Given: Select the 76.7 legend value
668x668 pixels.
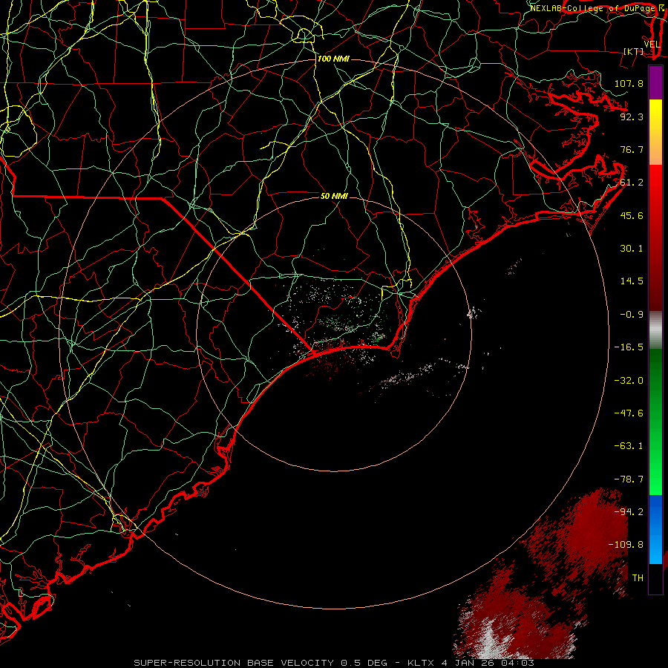Looking at the screenshot, I should coord(632,149).
